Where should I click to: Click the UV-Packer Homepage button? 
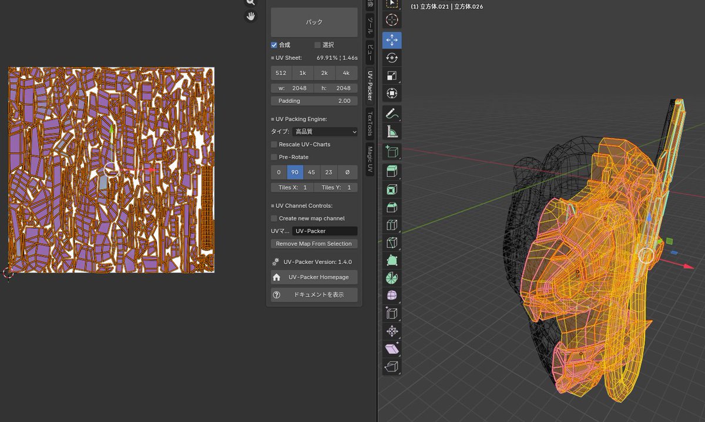(314, 277)
